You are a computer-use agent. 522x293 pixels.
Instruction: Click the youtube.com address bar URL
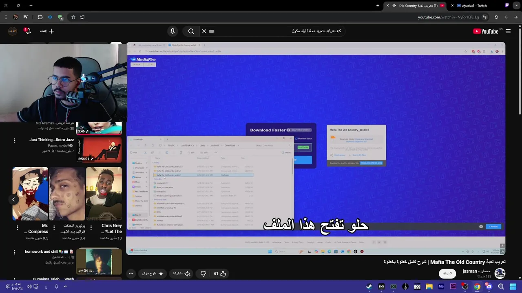(x=448, y=17)
